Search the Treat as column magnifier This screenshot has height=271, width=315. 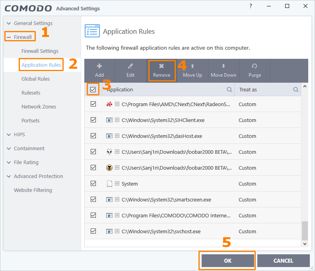click(x=296, y=89)
